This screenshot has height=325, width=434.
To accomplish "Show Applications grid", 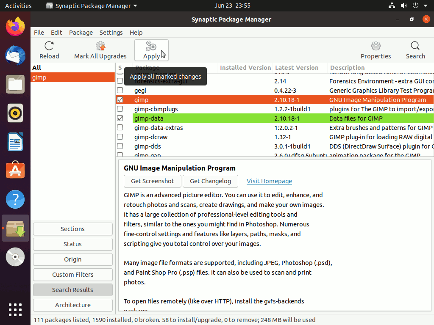I will tap(15, 310).
